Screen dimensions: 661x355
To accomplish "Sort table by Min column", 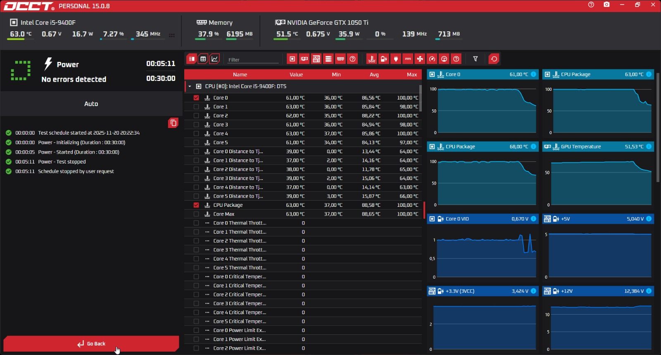I will coord(336,75).
